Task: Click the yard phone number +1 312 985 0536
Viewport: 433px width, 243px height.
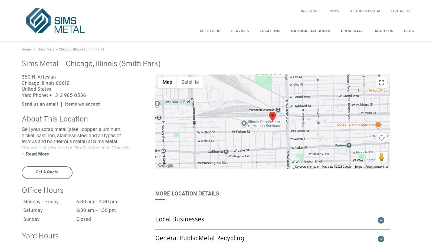Action: coord(67,96)
